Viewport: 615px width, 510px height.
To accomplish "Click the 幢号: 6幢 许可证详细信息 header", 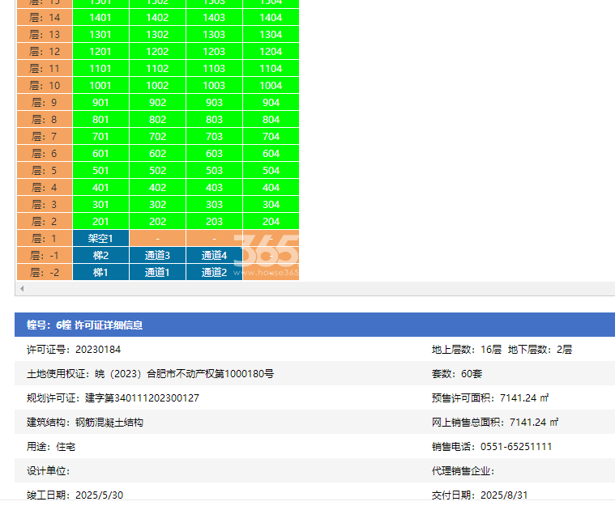I will pyautogui.click(x=84, y=325).
